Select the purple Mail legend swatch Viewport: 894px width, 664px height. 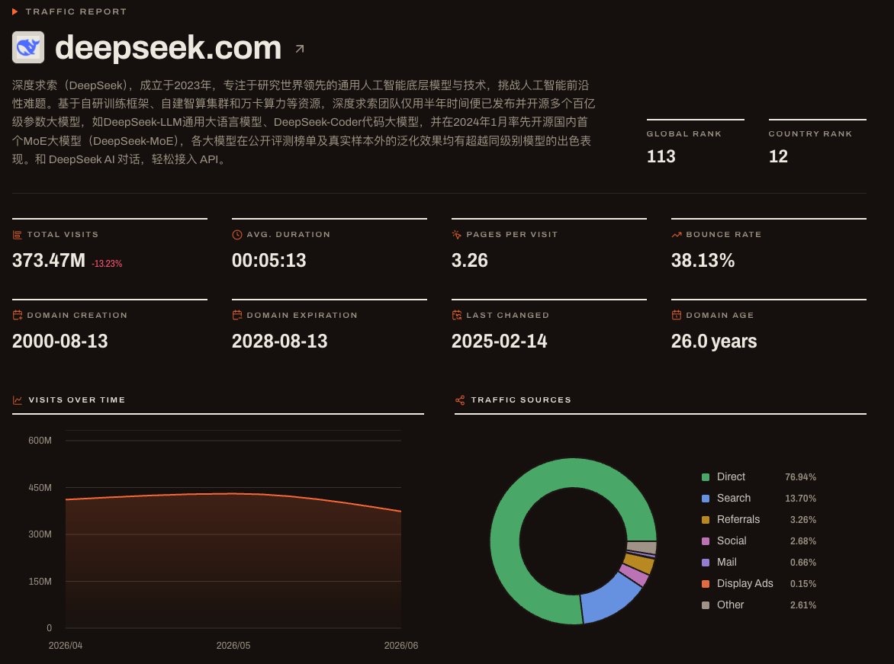point(706,563)
